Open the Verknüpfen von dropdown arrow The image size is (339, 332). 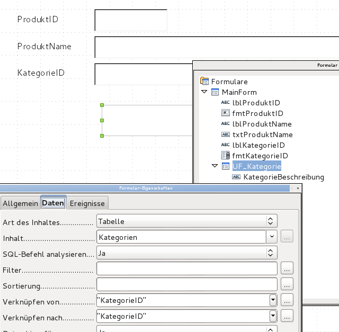point(273,300)
